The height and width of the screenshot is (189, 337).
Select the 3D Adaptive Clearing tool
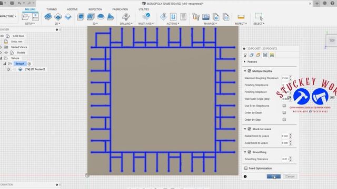(x=81, y=16)
